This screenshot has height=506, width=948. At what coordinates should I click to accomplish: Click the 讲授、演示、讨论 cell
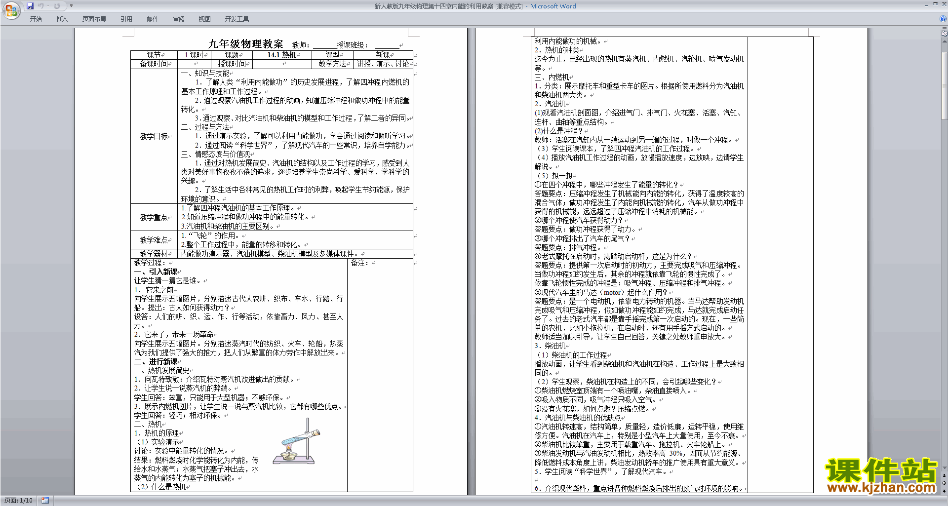tap(383, 64)
